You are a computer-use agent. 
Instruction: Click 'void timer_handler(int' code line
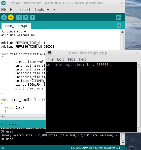pos(23,100)
